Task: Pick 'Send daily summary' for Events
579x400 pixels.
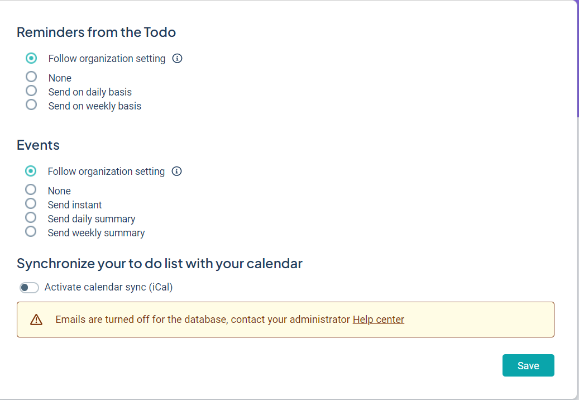Action: [31, 217]
